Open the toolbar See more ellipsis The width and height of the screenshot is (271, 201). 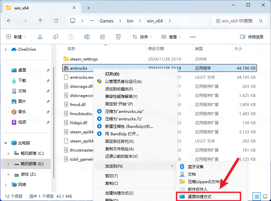click(x=193, y=37)
